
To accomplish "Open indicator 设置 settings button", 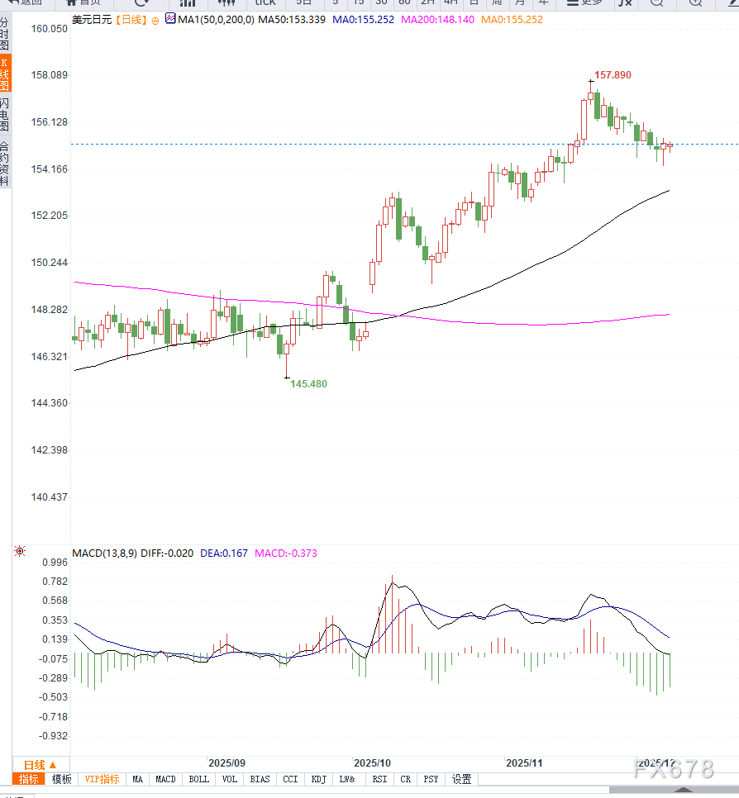I will point(461,779).
